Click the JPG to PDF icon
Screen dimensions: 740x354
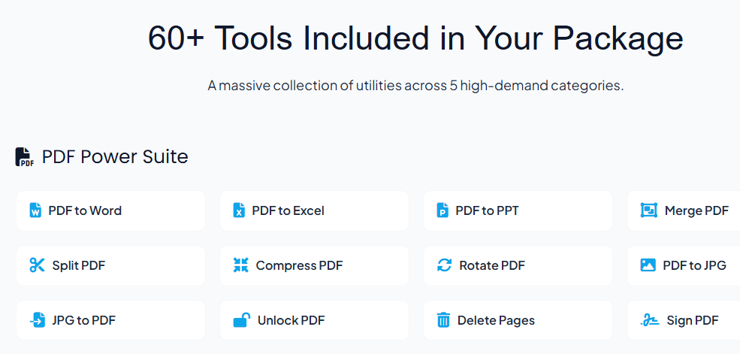(x=37, y=320)
